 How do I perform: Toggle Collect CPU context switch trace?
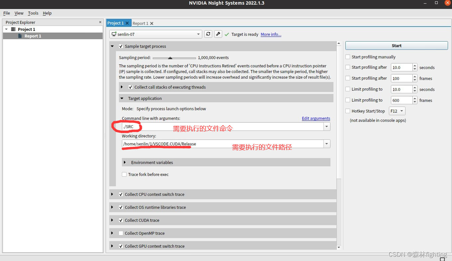pos(121,195)
